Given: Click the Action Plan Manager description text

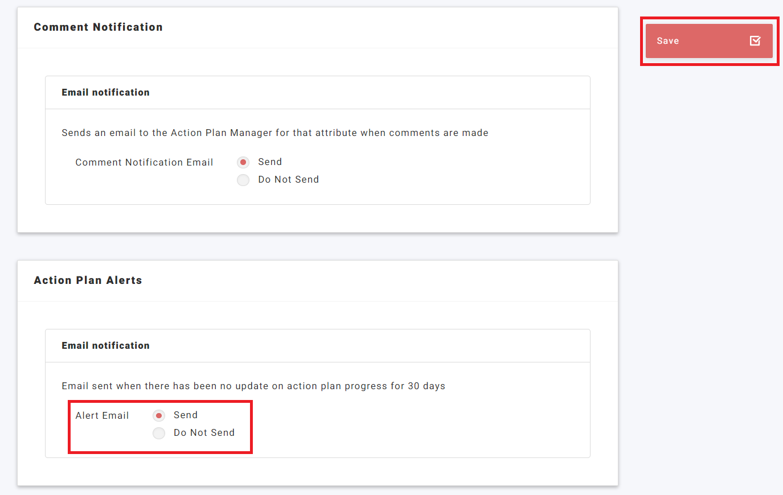Looking at the screenshot, I should (x=274, y=133).
